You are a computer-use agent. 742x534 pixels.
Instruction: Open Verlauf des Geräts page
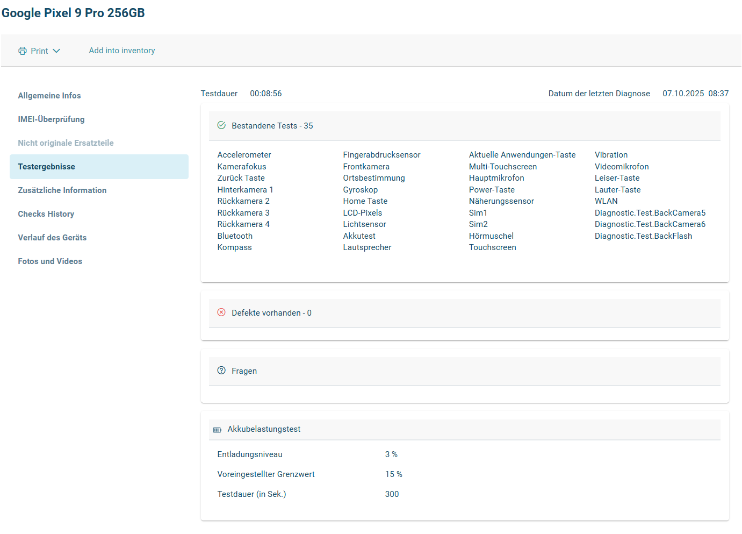click(x=52, y=238)
